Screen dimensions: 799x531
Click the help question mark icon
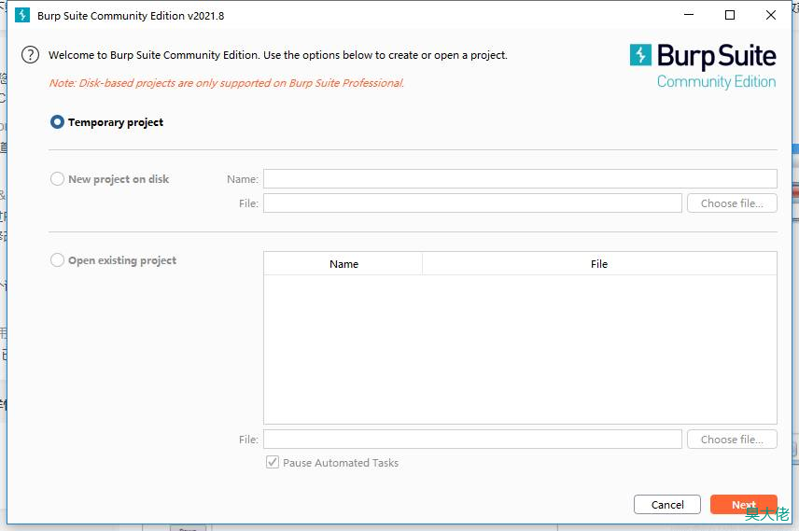click(x=30, y=54)
